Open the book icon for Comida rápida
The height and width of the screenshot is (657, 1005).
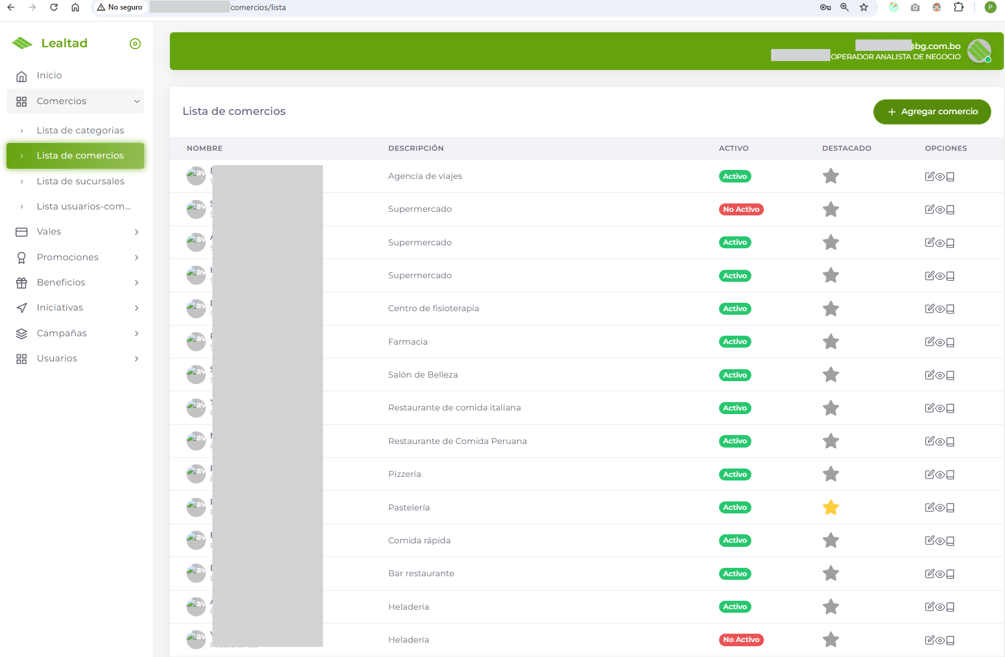tap(950, 540)
